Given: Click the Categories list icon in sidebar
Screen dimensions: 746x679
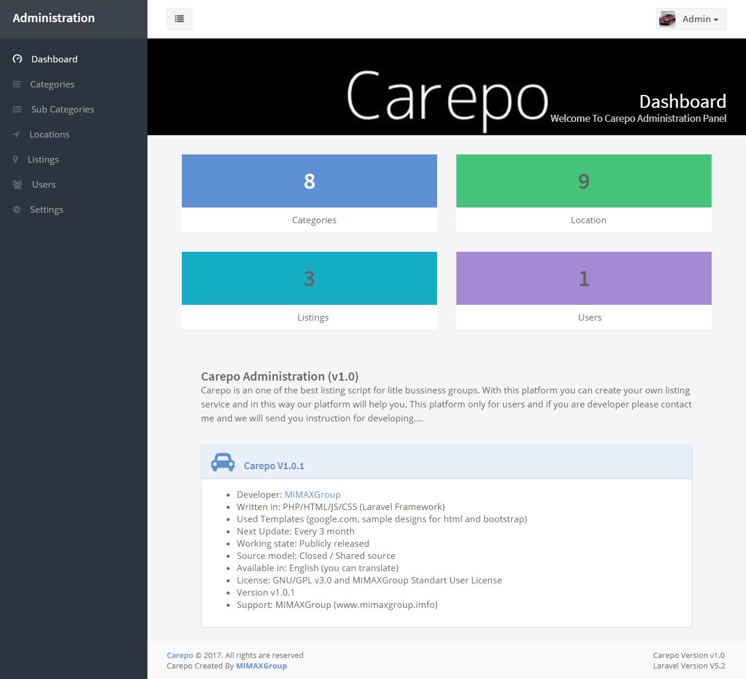Looking at the screenshot, I should coord(17,84).
